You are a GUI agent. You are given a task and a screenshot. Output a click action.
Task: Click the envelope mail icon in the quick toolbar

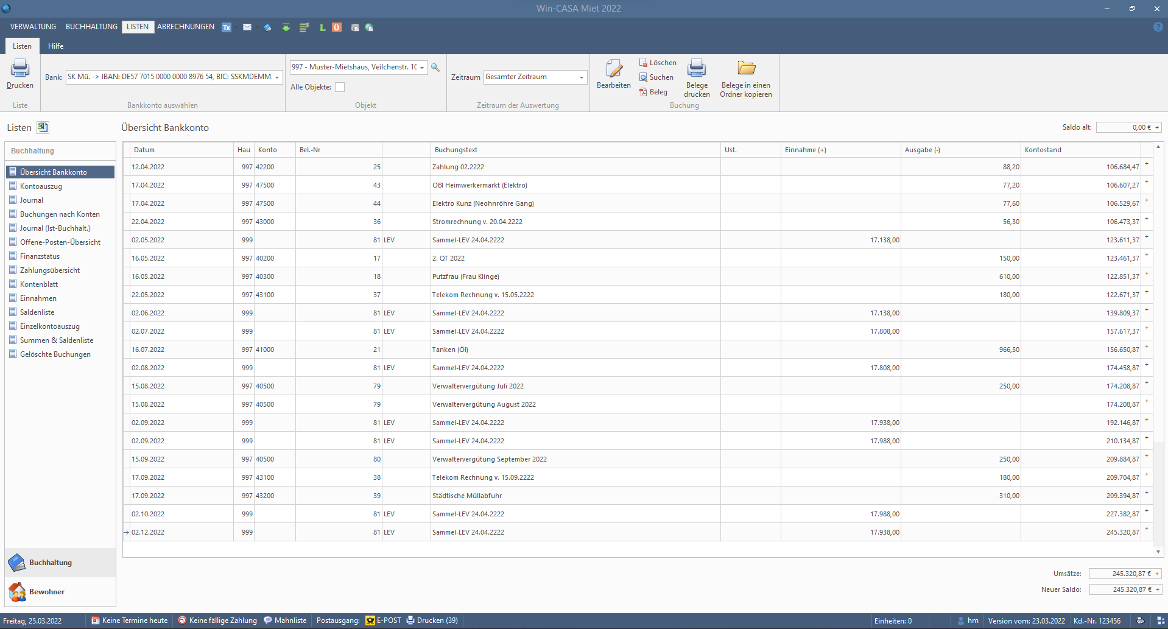click(247, 27)
